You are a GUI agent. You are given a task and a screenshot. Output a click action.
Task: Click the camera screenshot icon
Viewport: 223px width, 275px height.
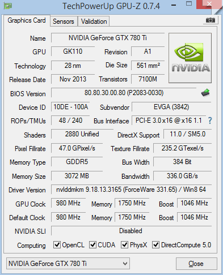click(x=211, y=20)
